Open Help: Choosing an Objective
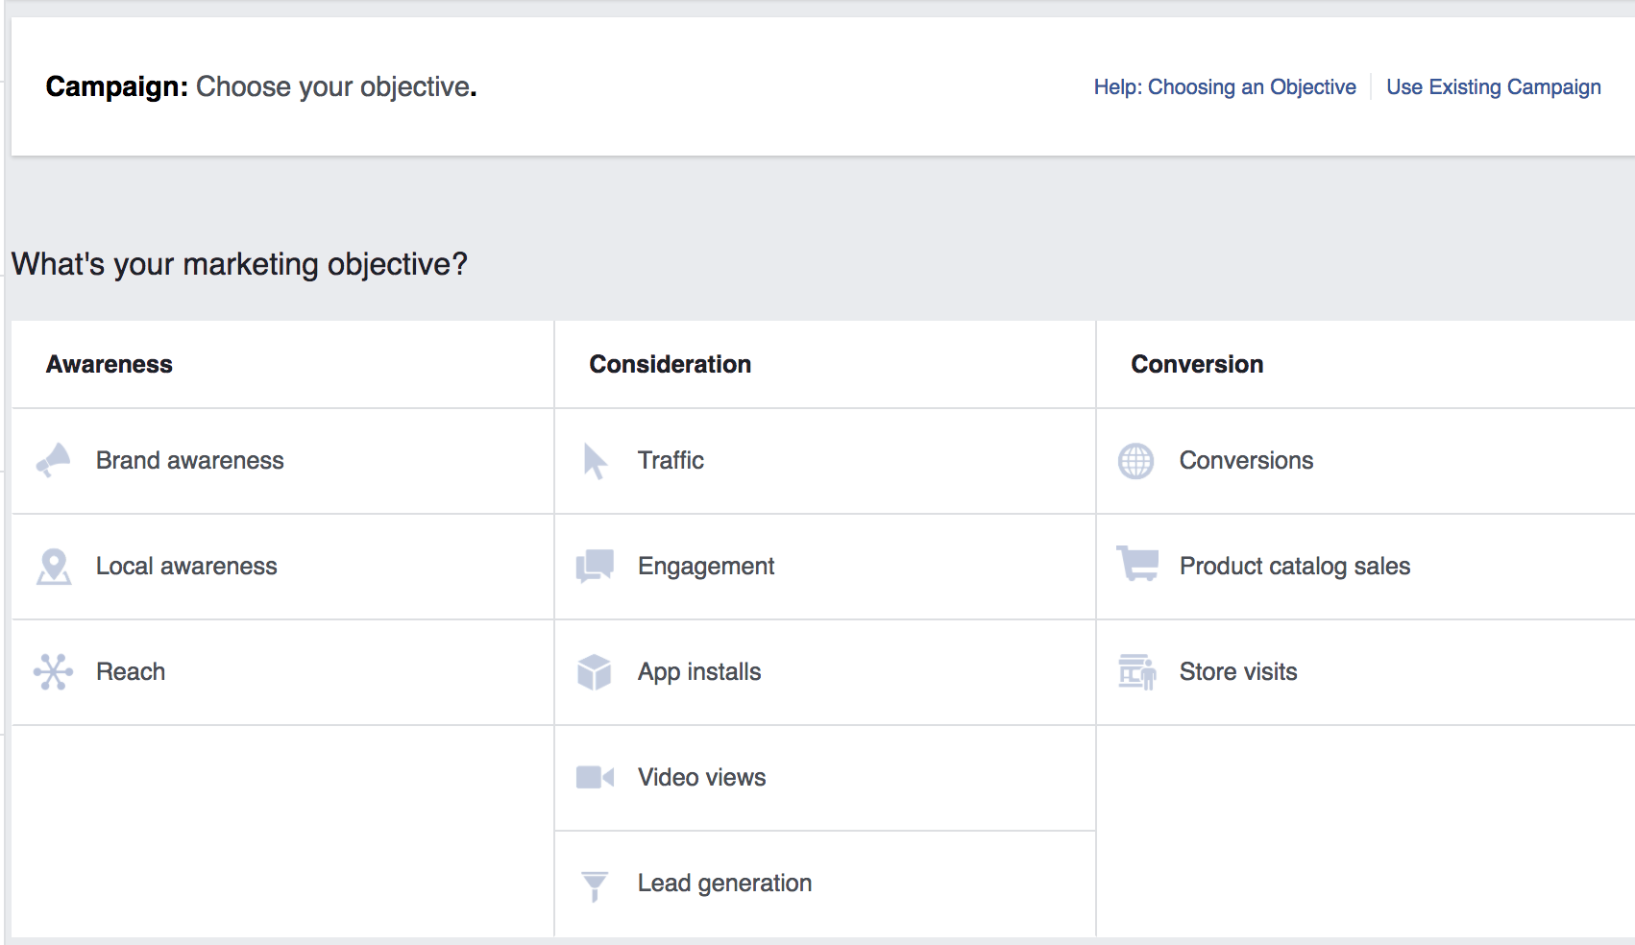Viewport: 1635px width, 945px height. click(x=1224, y=86)
